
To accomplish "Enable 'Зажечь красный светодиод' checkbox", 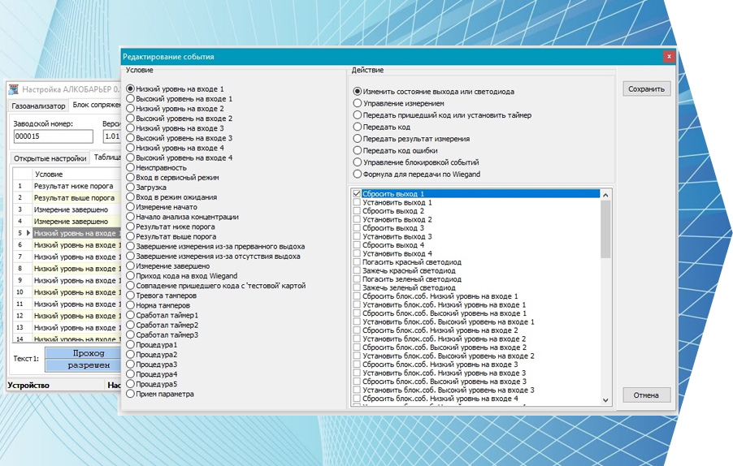I will coord(357,270).
